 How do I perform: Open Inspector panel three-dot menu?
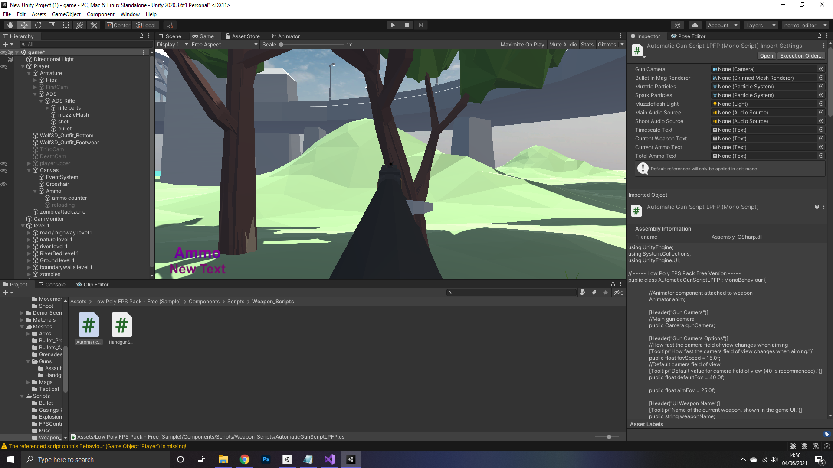tap(827, 36)
